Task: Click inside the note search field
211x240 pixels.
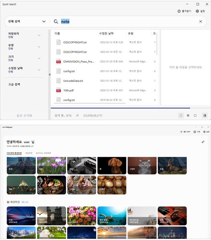Action: (x=128, y=22)
